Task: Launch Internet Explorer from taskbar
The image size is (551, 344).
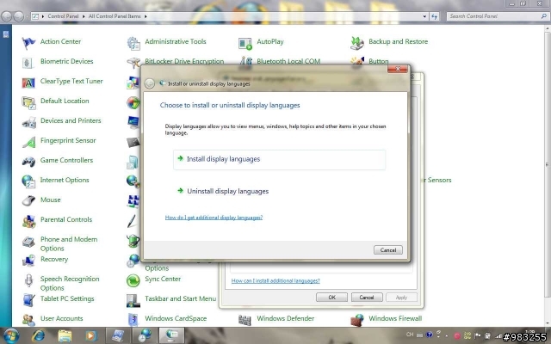Action: [x=38, y=336]
